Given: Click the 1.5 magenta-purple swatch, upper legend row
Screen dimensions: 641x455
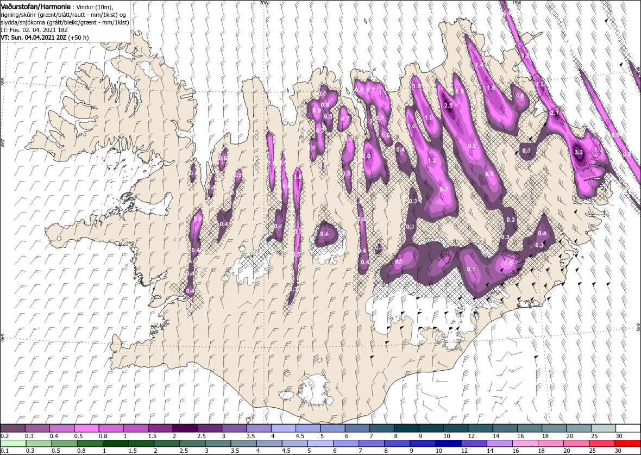Looking at the screenshot, I should [x=160, y=428].
